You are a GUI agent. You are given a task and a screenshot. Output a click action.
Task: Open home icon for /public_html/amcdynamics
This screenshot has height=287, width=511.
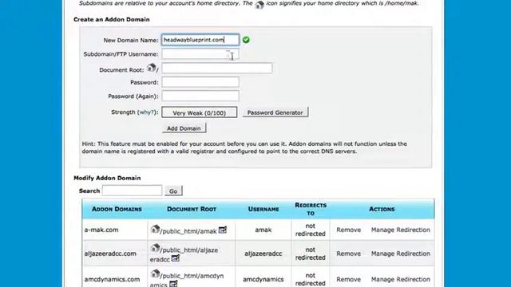tap(155, 274)
